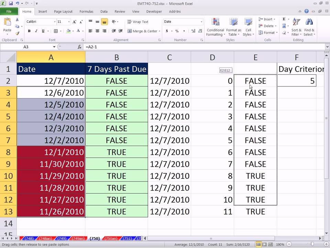Click the Fill Color paint bucket
Screen dimensions: 330x248
pos(68,31)
